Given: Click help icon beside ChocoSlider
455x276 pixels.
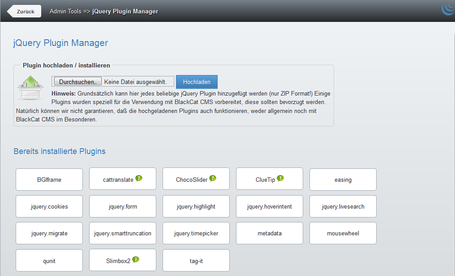Looking at the screenshot, I should (213, 178).
